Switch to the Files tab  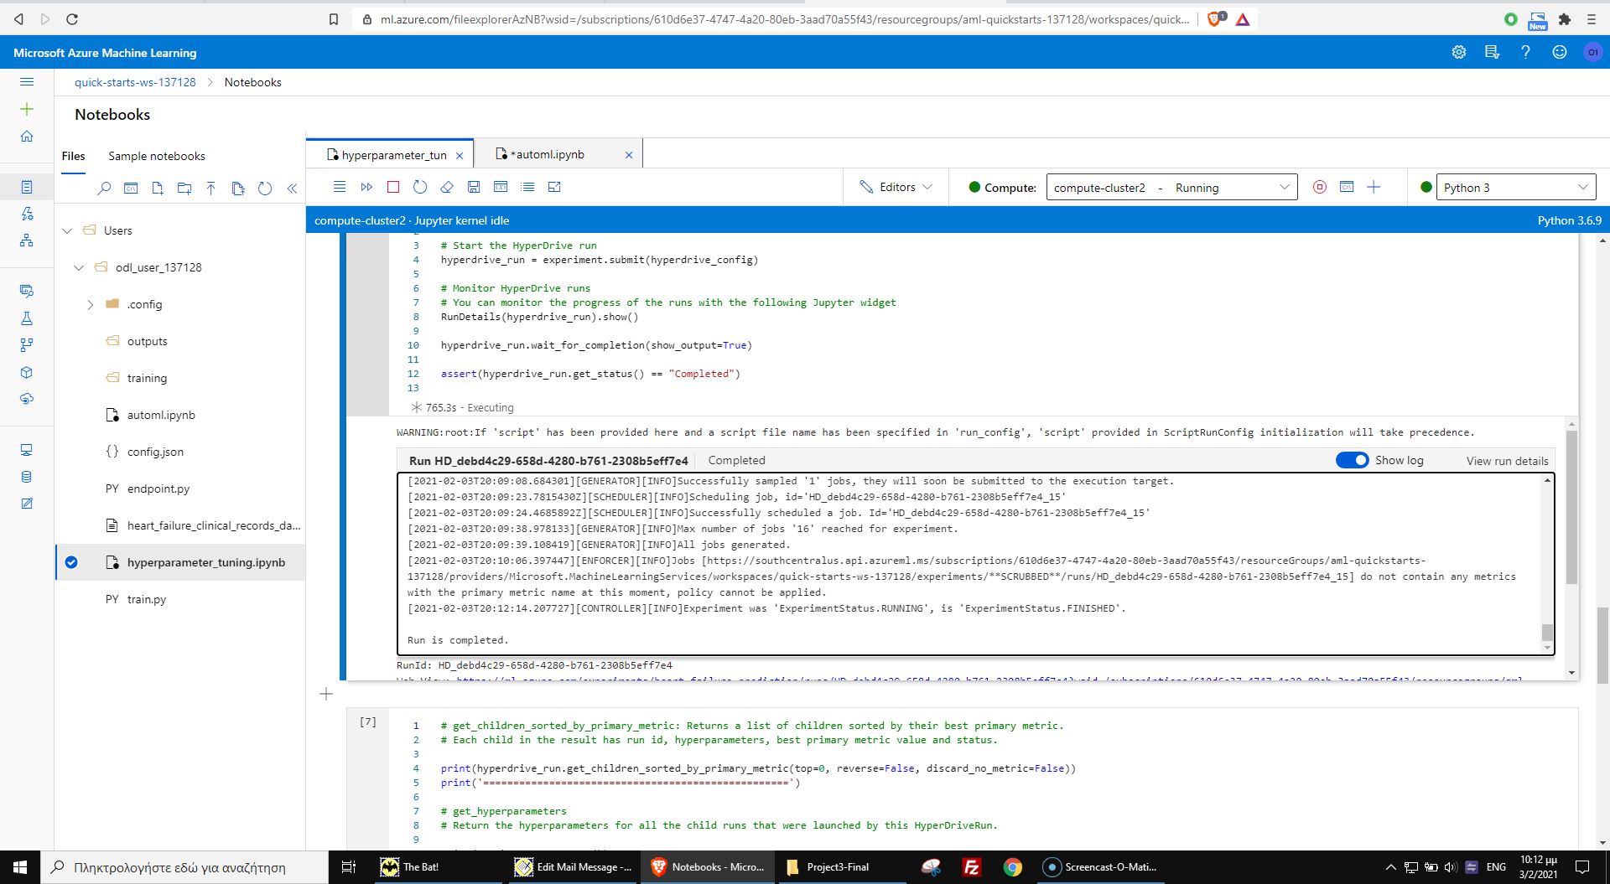click(73, 156)
